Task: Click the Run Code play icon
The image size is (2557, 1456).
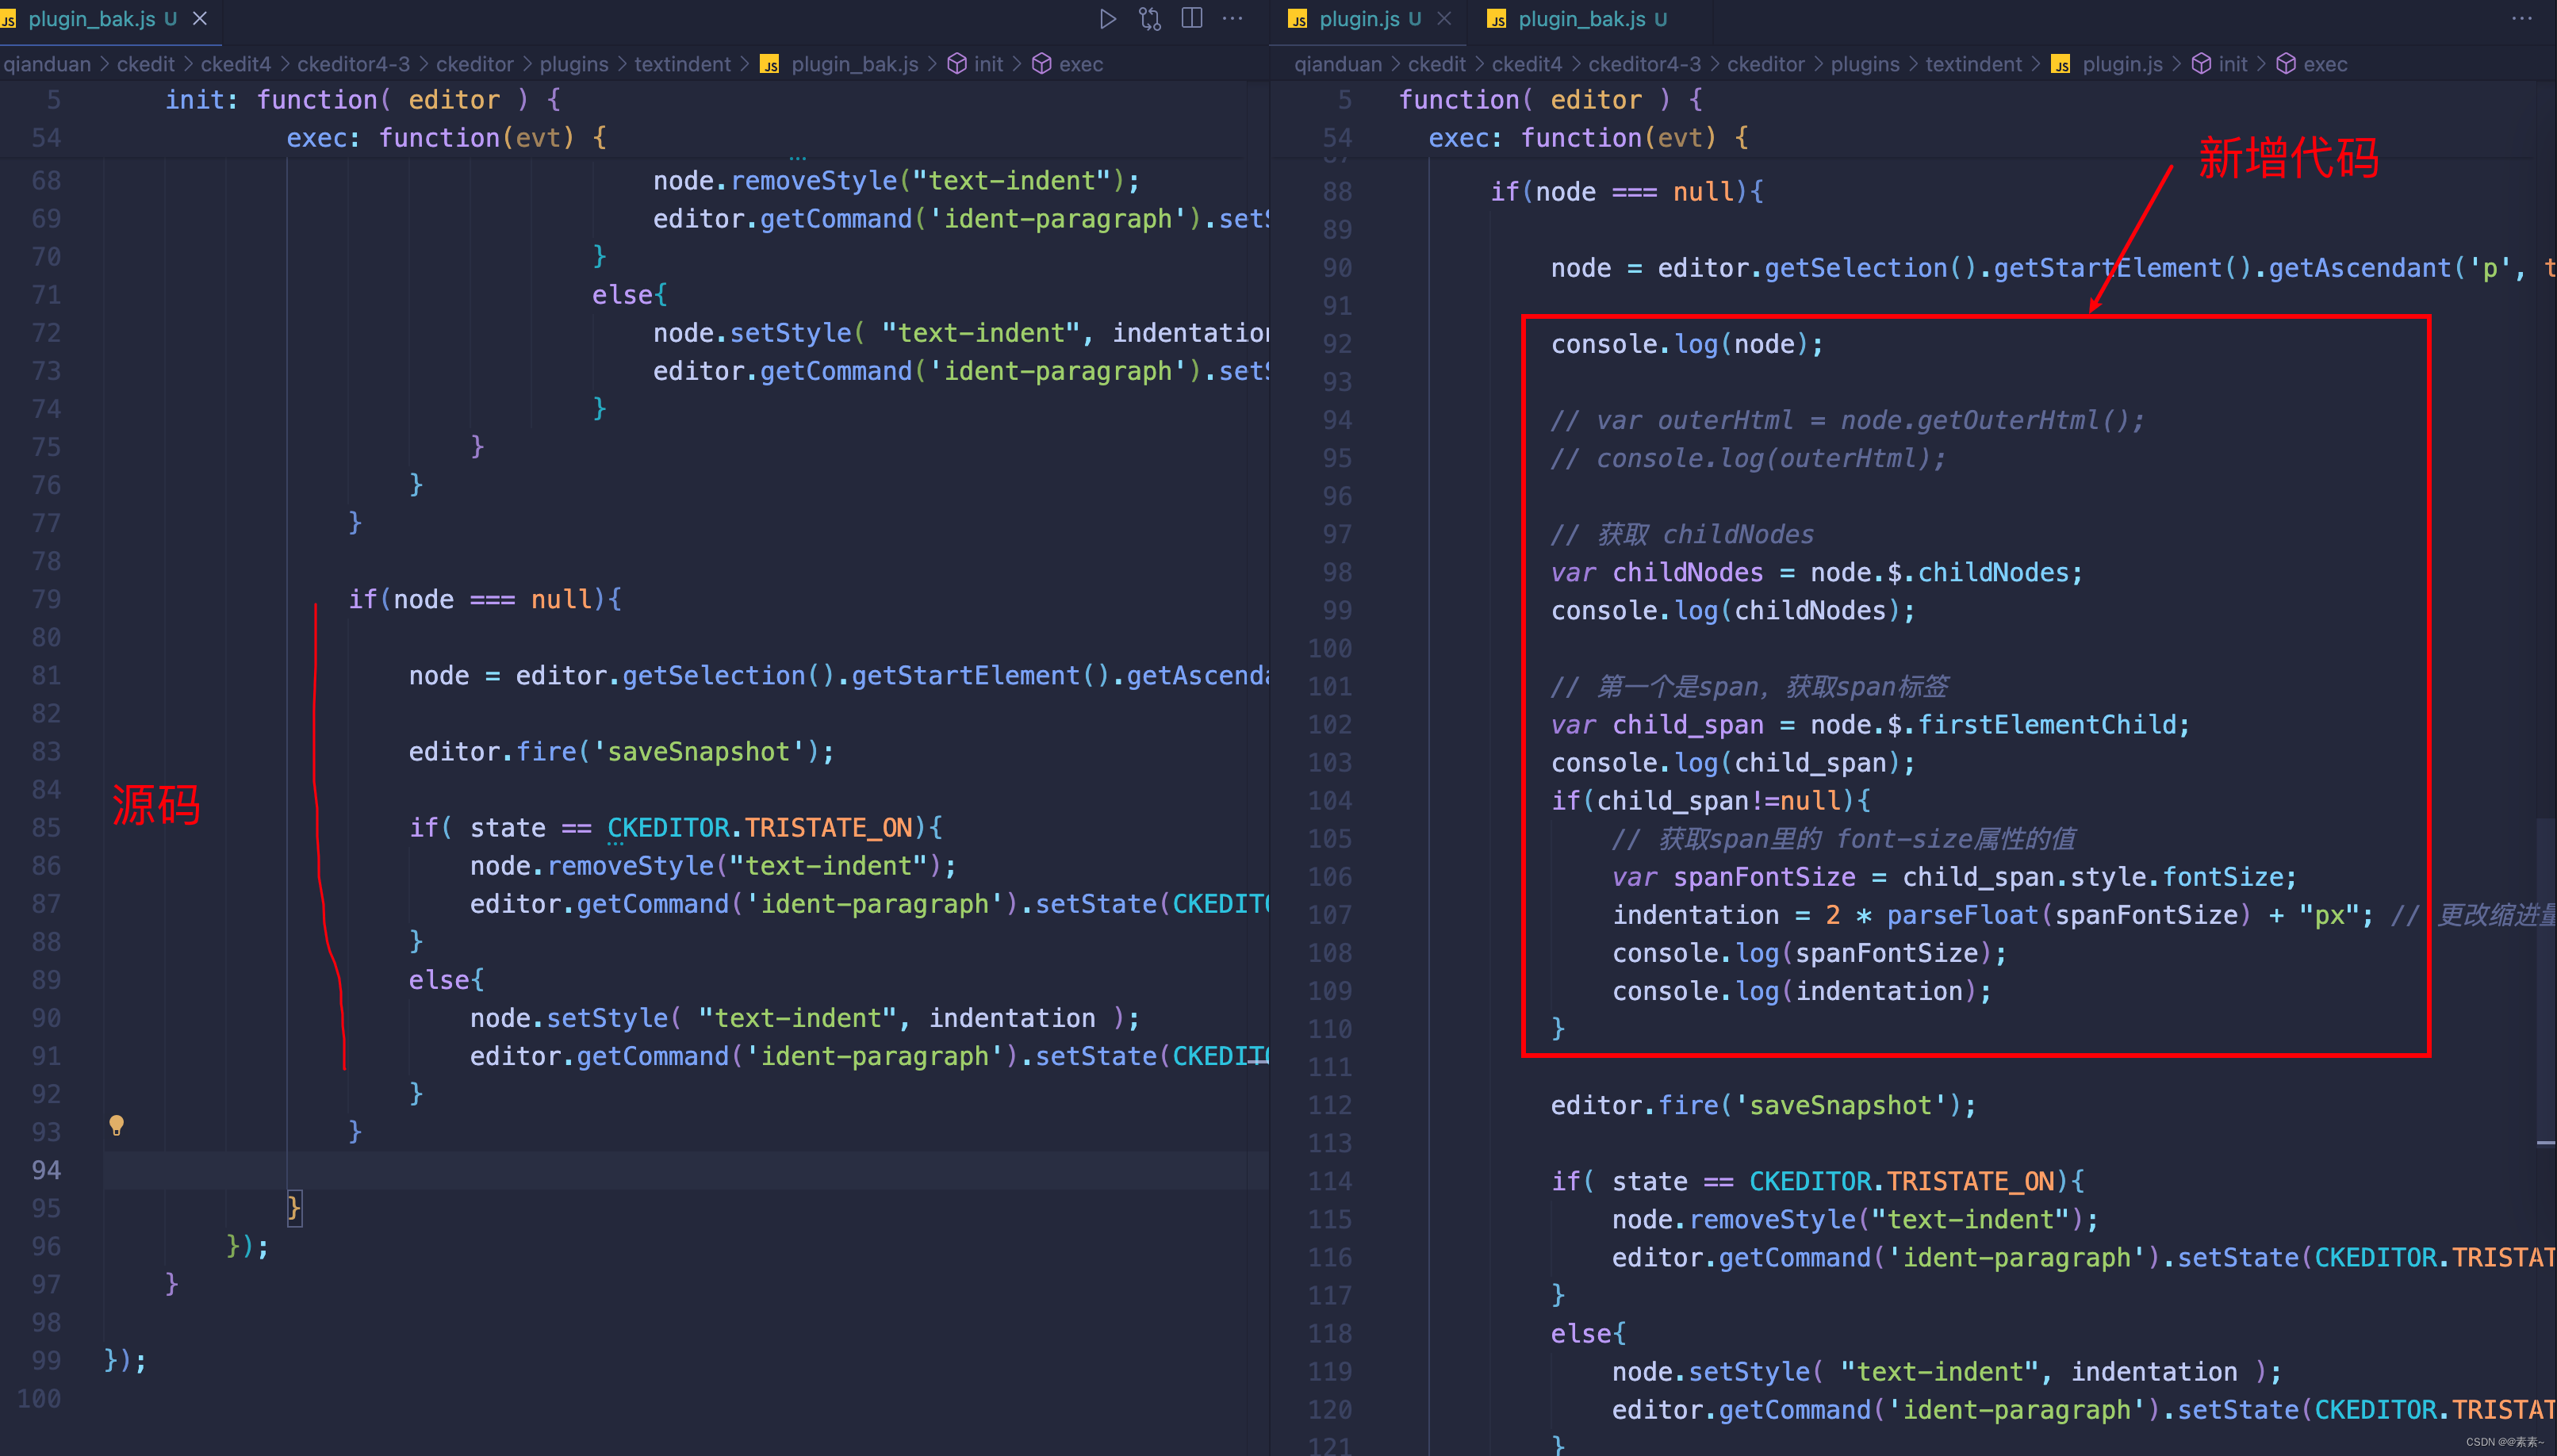Action: click(x=1107, y=18)
